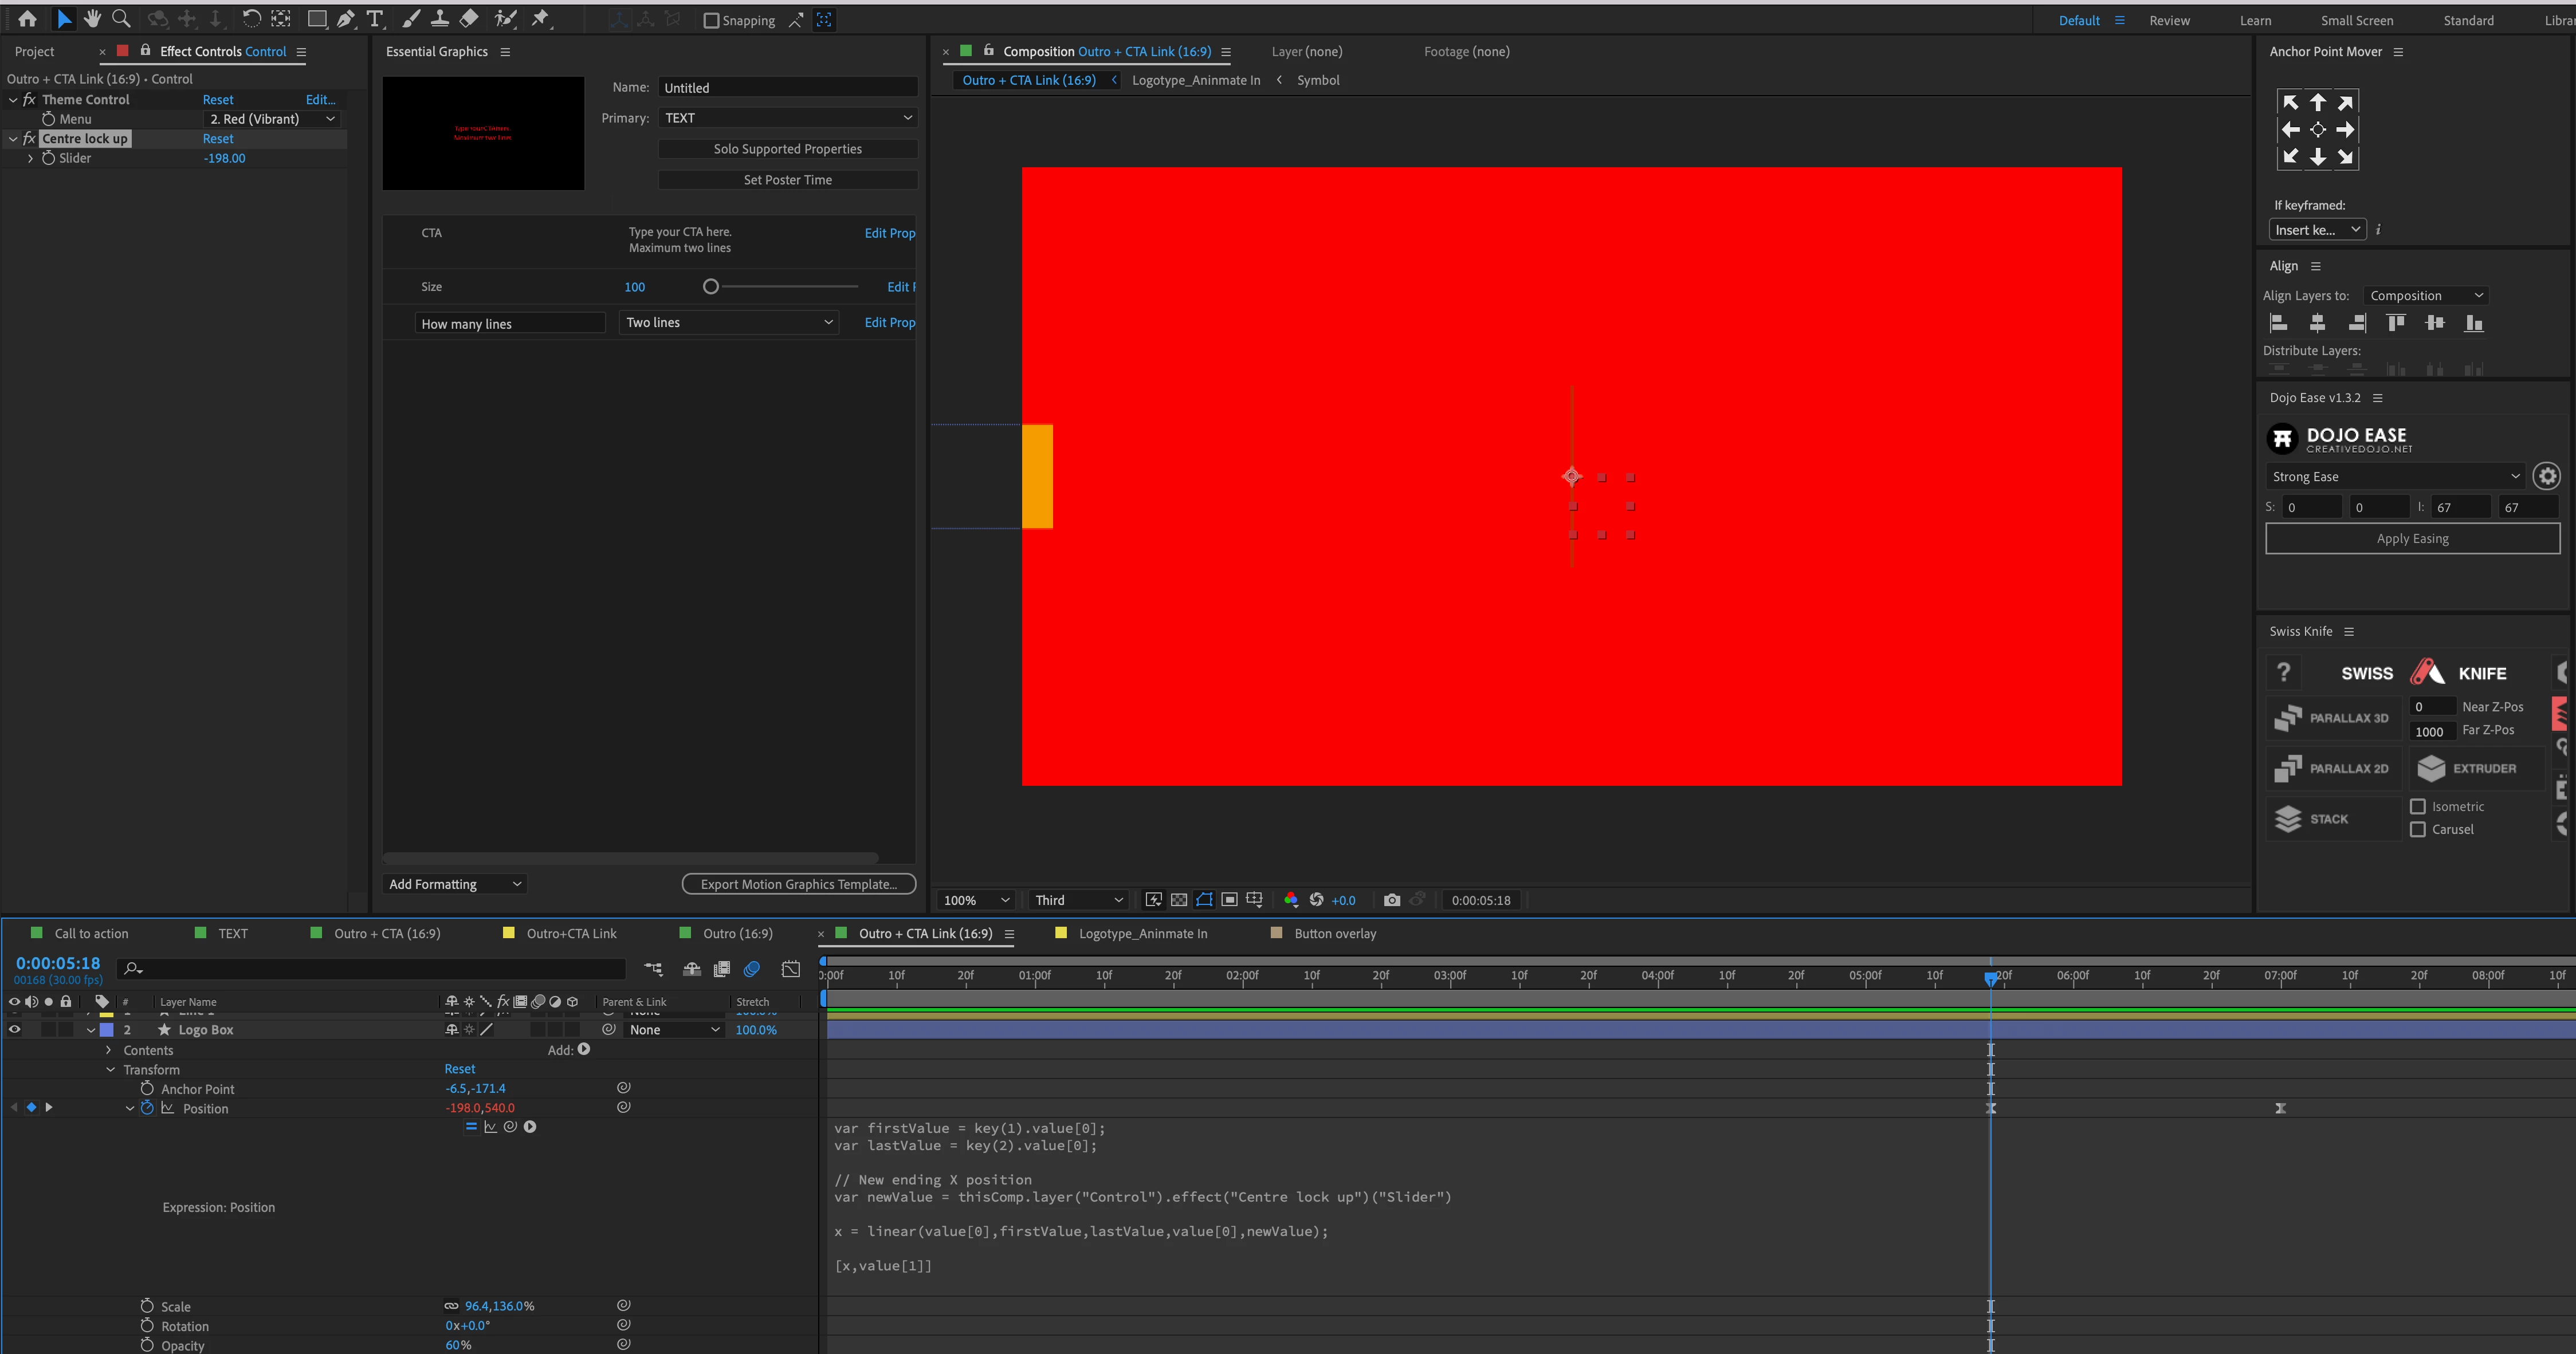The height and width of the screenshot is (1354, 2576).
Task: Click Align Left edges icon
Action: (2278, 323)
